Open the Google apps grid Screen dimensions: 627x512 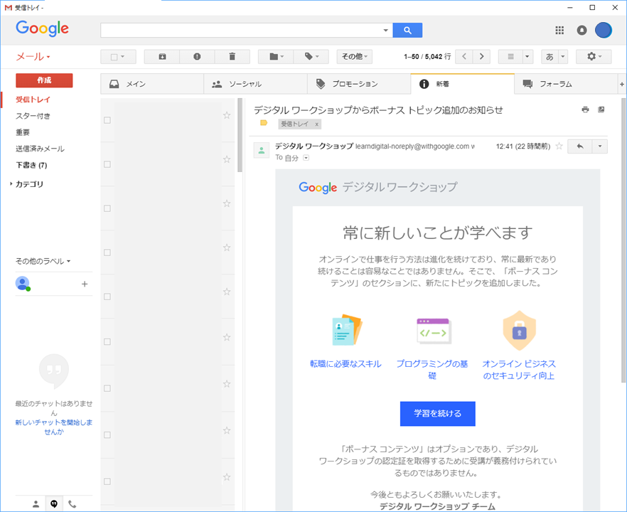coord(559,30)
